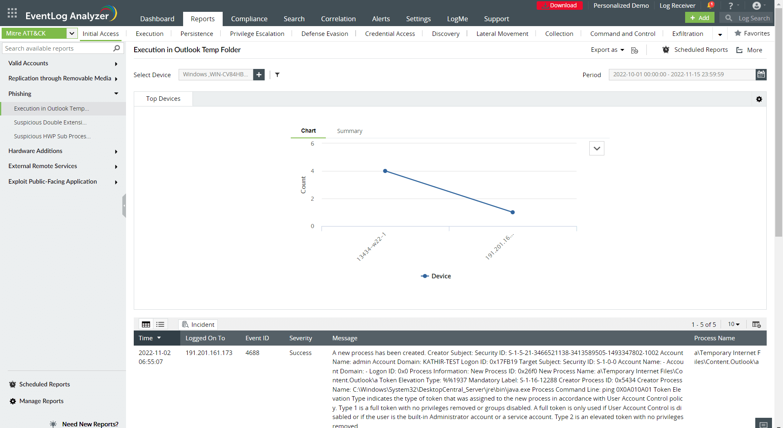Expand Replication through Removable Media
The height and width of the screenshot is (428, 783).
click(x=116, y=79)
